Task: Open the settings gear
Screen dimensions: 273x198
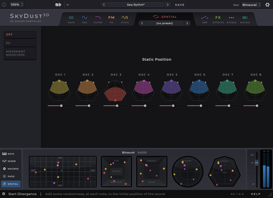Action: coord(267,5)
